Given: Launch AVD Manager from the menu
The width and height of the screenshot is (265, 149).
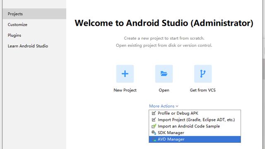Looking at the screenshot, I should tap(195, 139).
